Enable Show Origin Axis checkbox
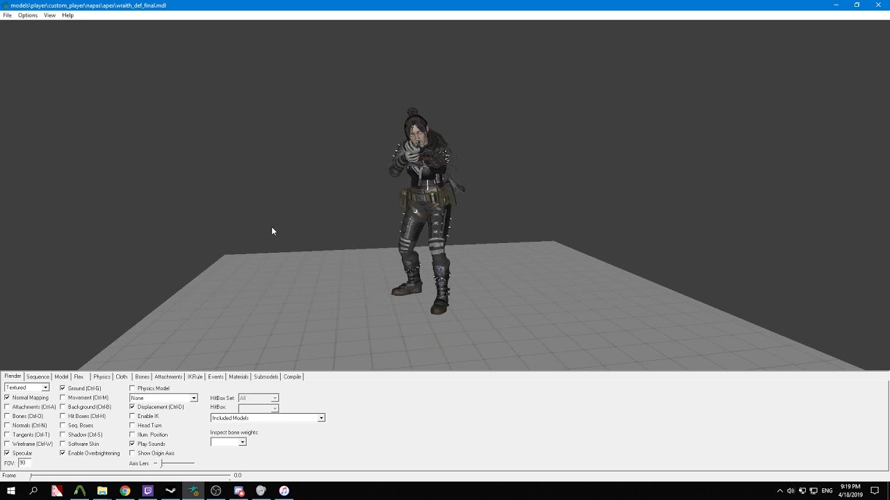 (132, 453)
